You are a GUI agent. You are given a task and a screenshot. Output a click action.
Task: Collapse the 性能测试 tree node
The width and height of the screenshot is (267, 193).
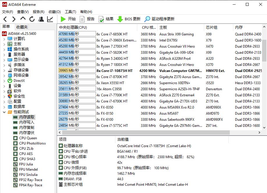tap(4, 112)
